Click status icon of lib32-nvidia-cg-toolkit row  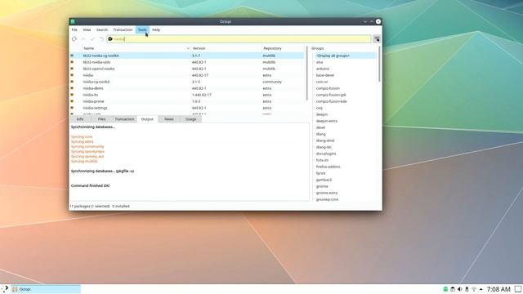point(72,56)
